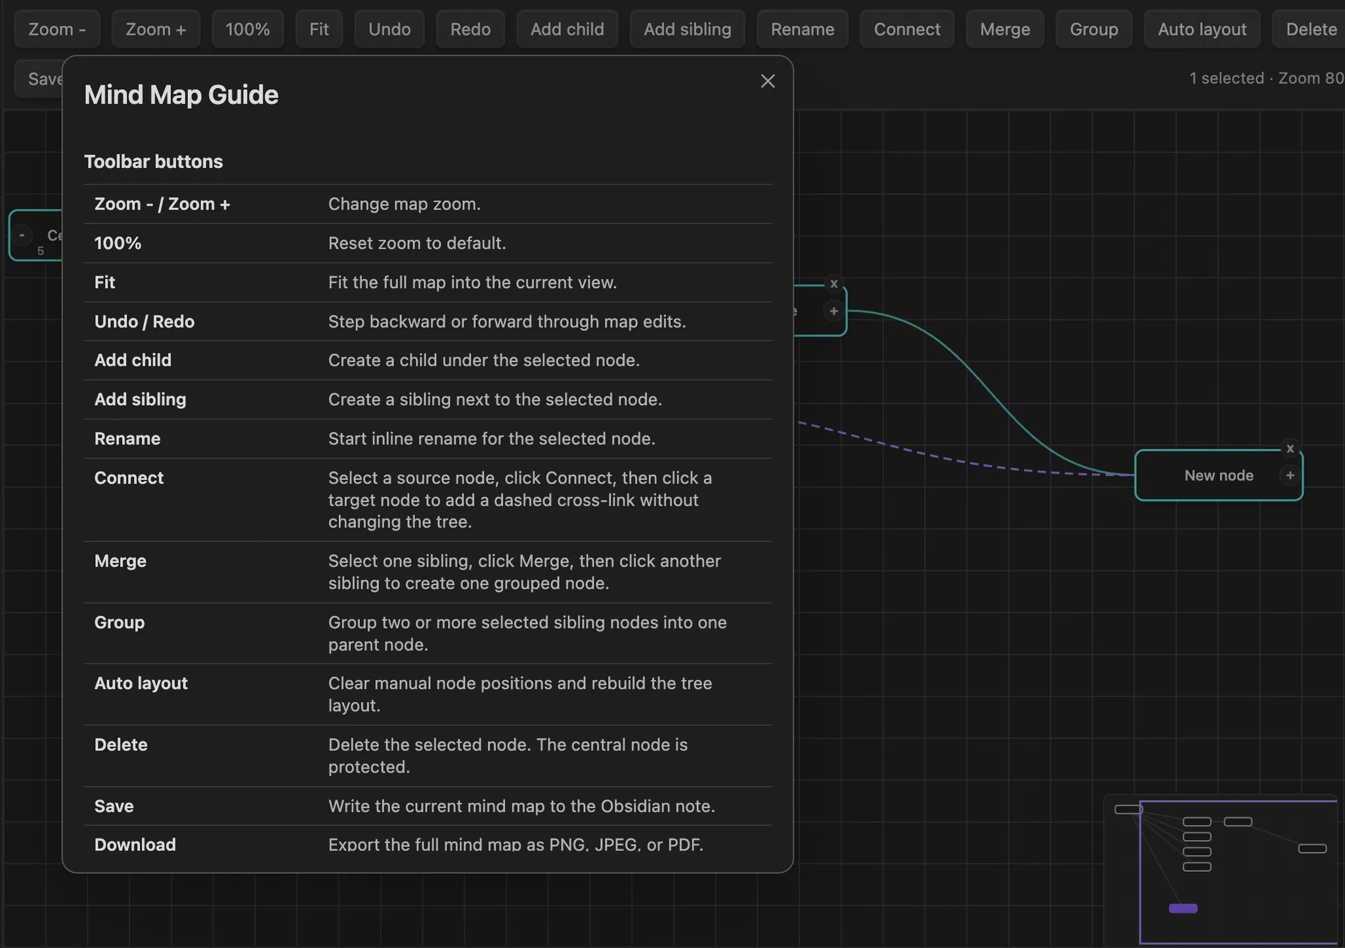Click the 'Connect' guide row label
1345x948 pixels.
pyautogui.click(x=129, y=478)
